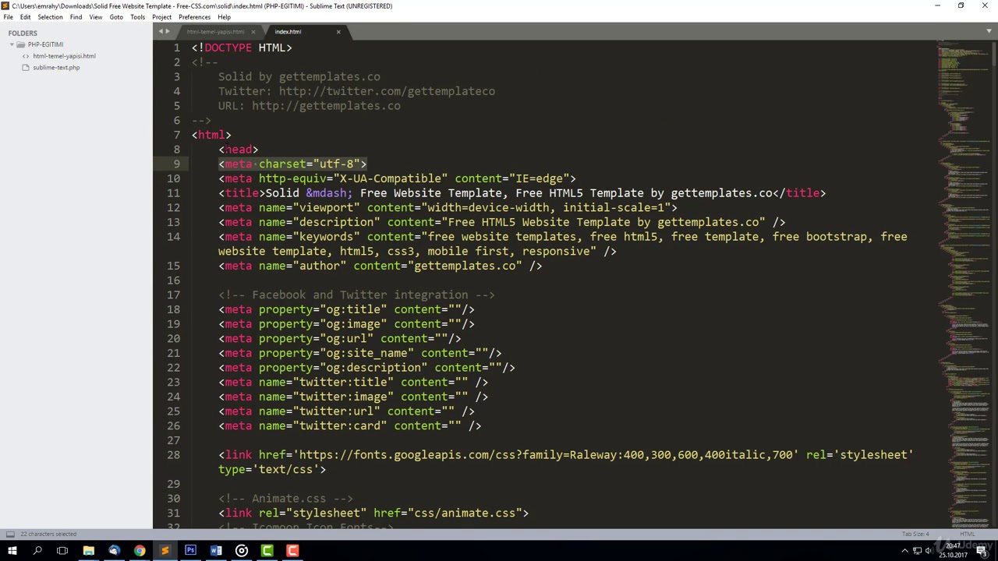998x561 pixels.
Task: Change the HTML syntax setting
Action: 968,534
